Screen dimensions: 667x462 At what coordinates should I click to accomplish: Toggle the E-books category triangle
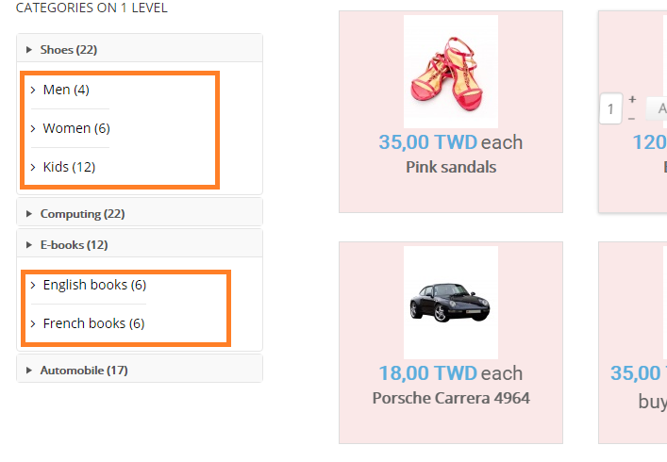(x=29, y=245)
